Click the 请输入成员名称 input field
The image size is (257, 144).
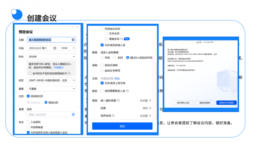(x=51, y=115)
